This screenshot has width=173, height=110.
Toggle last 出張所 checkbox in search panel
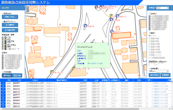tap(150, 29)
